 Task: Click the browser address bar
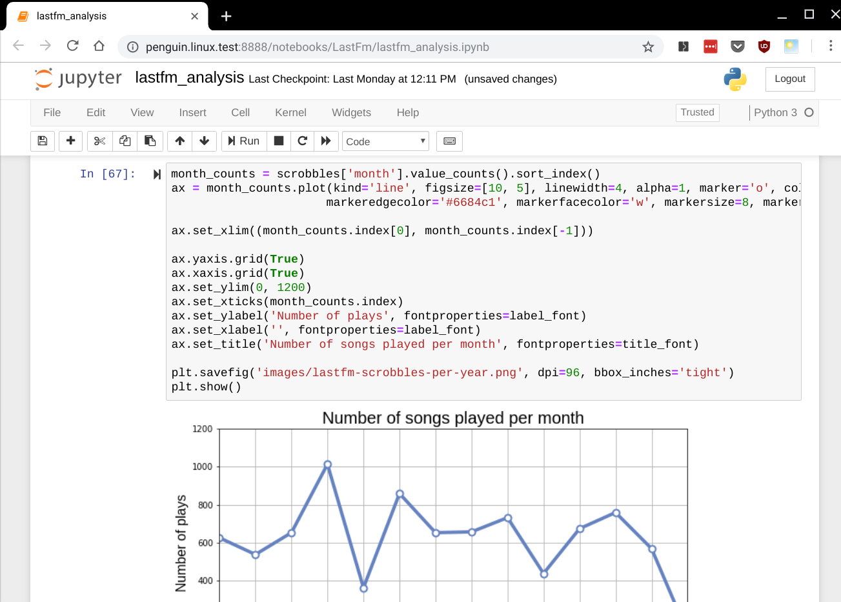tap(323, 46)
